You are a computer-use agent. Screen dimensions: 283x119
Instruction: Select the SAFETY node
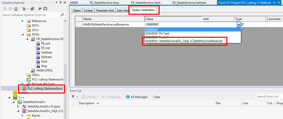pyautogui.click(x=23, y=93)
